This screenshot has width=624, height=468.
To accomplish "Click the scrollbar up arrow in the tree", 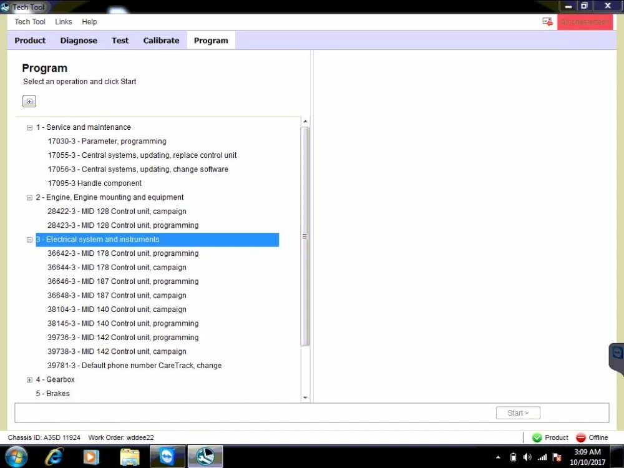I will pos(305,121).
